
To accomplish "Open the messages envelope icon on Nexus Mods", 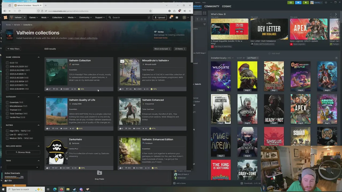I will point(177,18).
